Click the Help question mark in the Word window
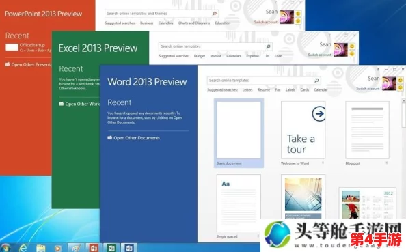 click(378, 69)
